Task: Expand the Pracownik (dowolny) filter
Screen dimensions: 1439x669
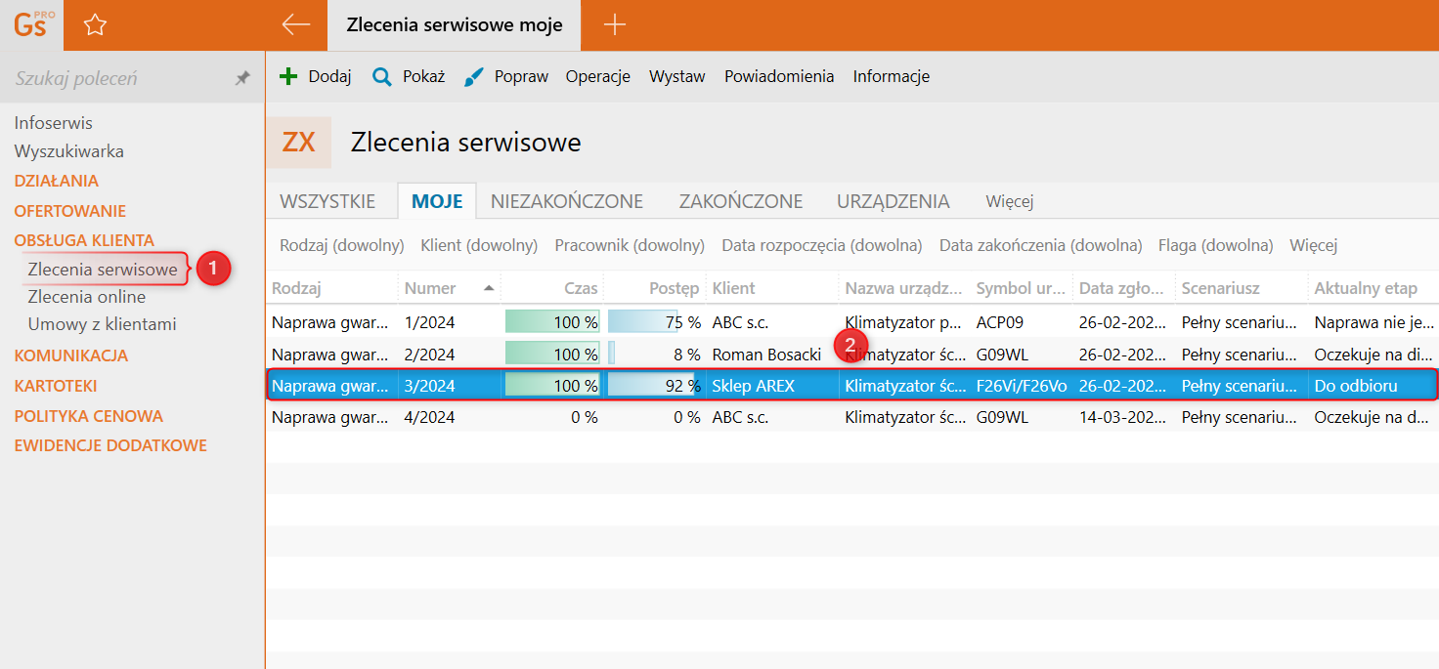Action: click(x=630, y=245)
